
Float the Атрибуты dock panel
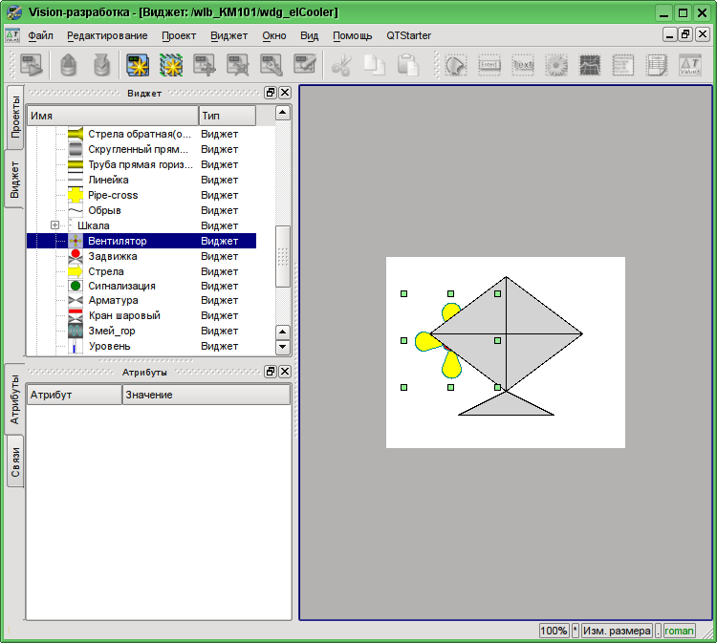(x=271, y=371)
